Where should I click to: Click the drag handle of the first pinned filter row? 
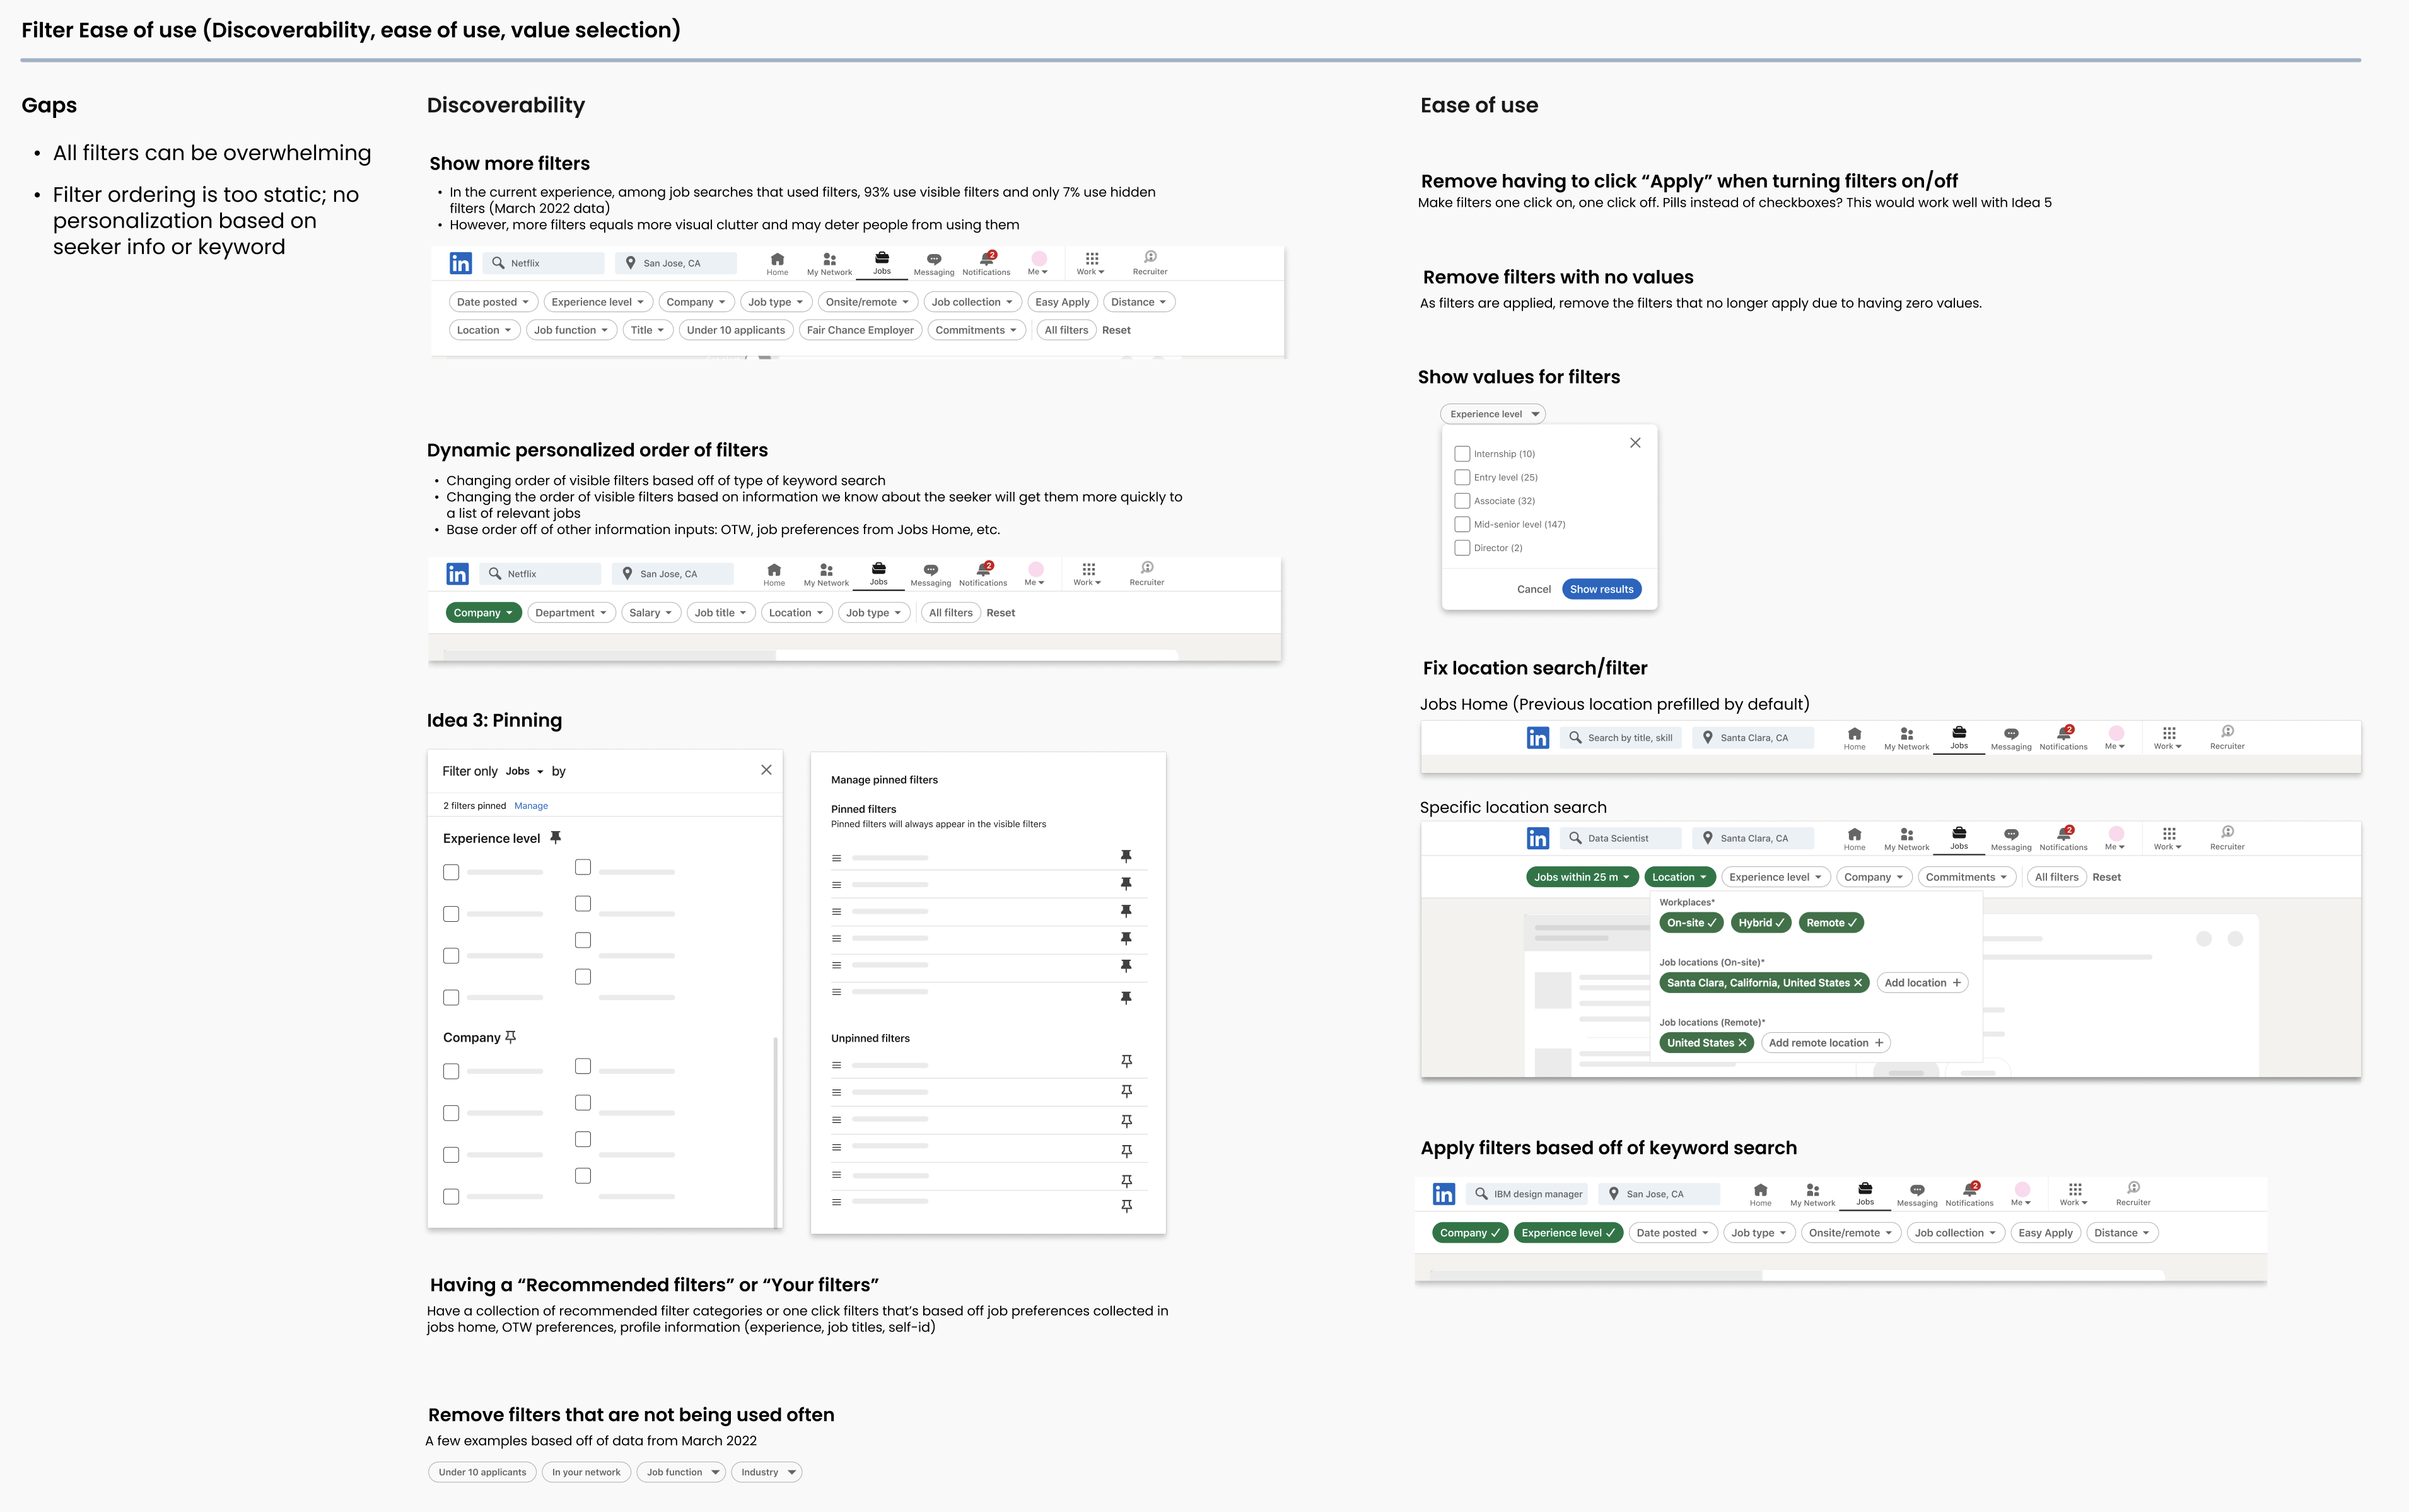(836, 858)
